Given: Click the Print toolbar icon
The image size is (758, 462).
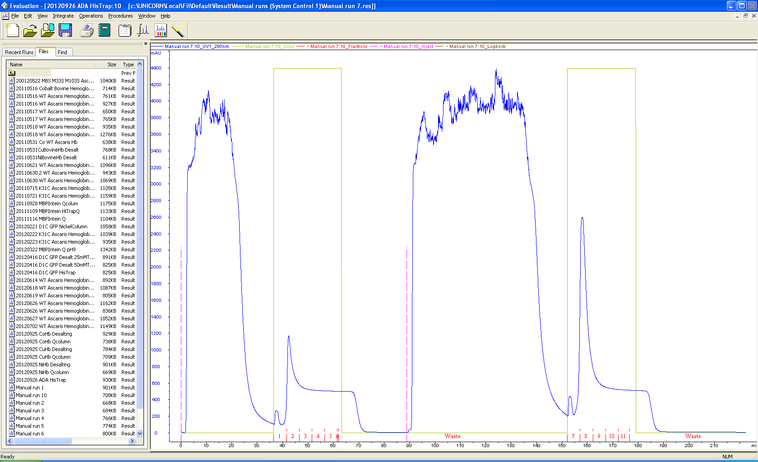Looking at the screenshot, I should point(86,30).
